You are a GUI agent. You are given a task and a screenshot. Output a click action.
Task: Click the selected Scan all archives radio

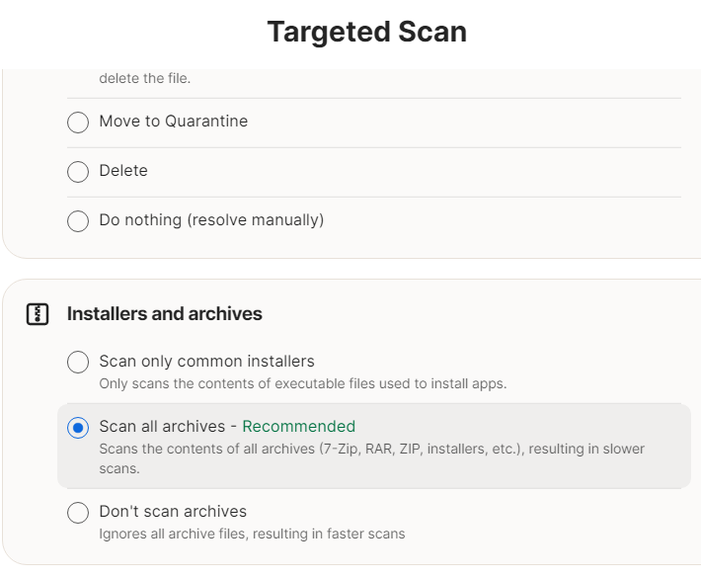[78, 428]
